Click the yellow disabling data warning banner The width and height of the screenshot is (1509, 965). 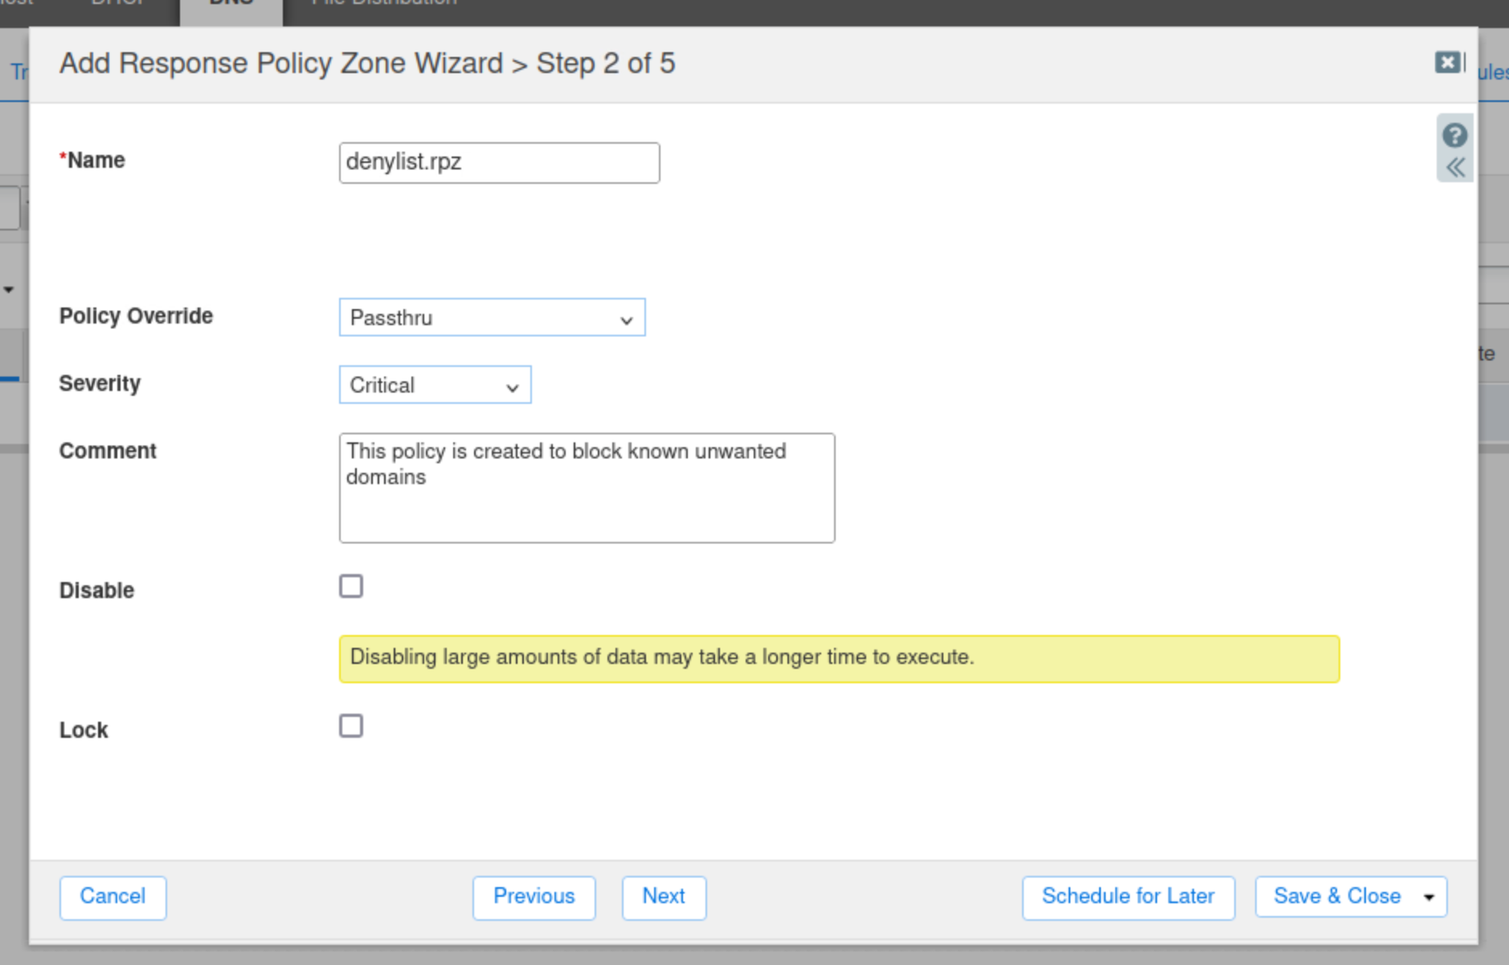tap(838, 658)
